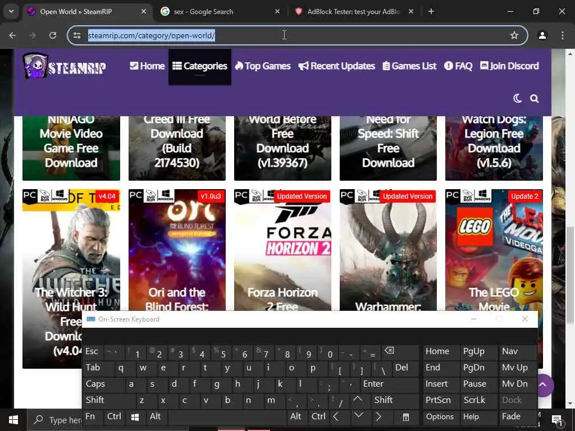The height and width of the screenshot is (431, 575).
Task: Open the FAQ page
Action: pos(458,66)
